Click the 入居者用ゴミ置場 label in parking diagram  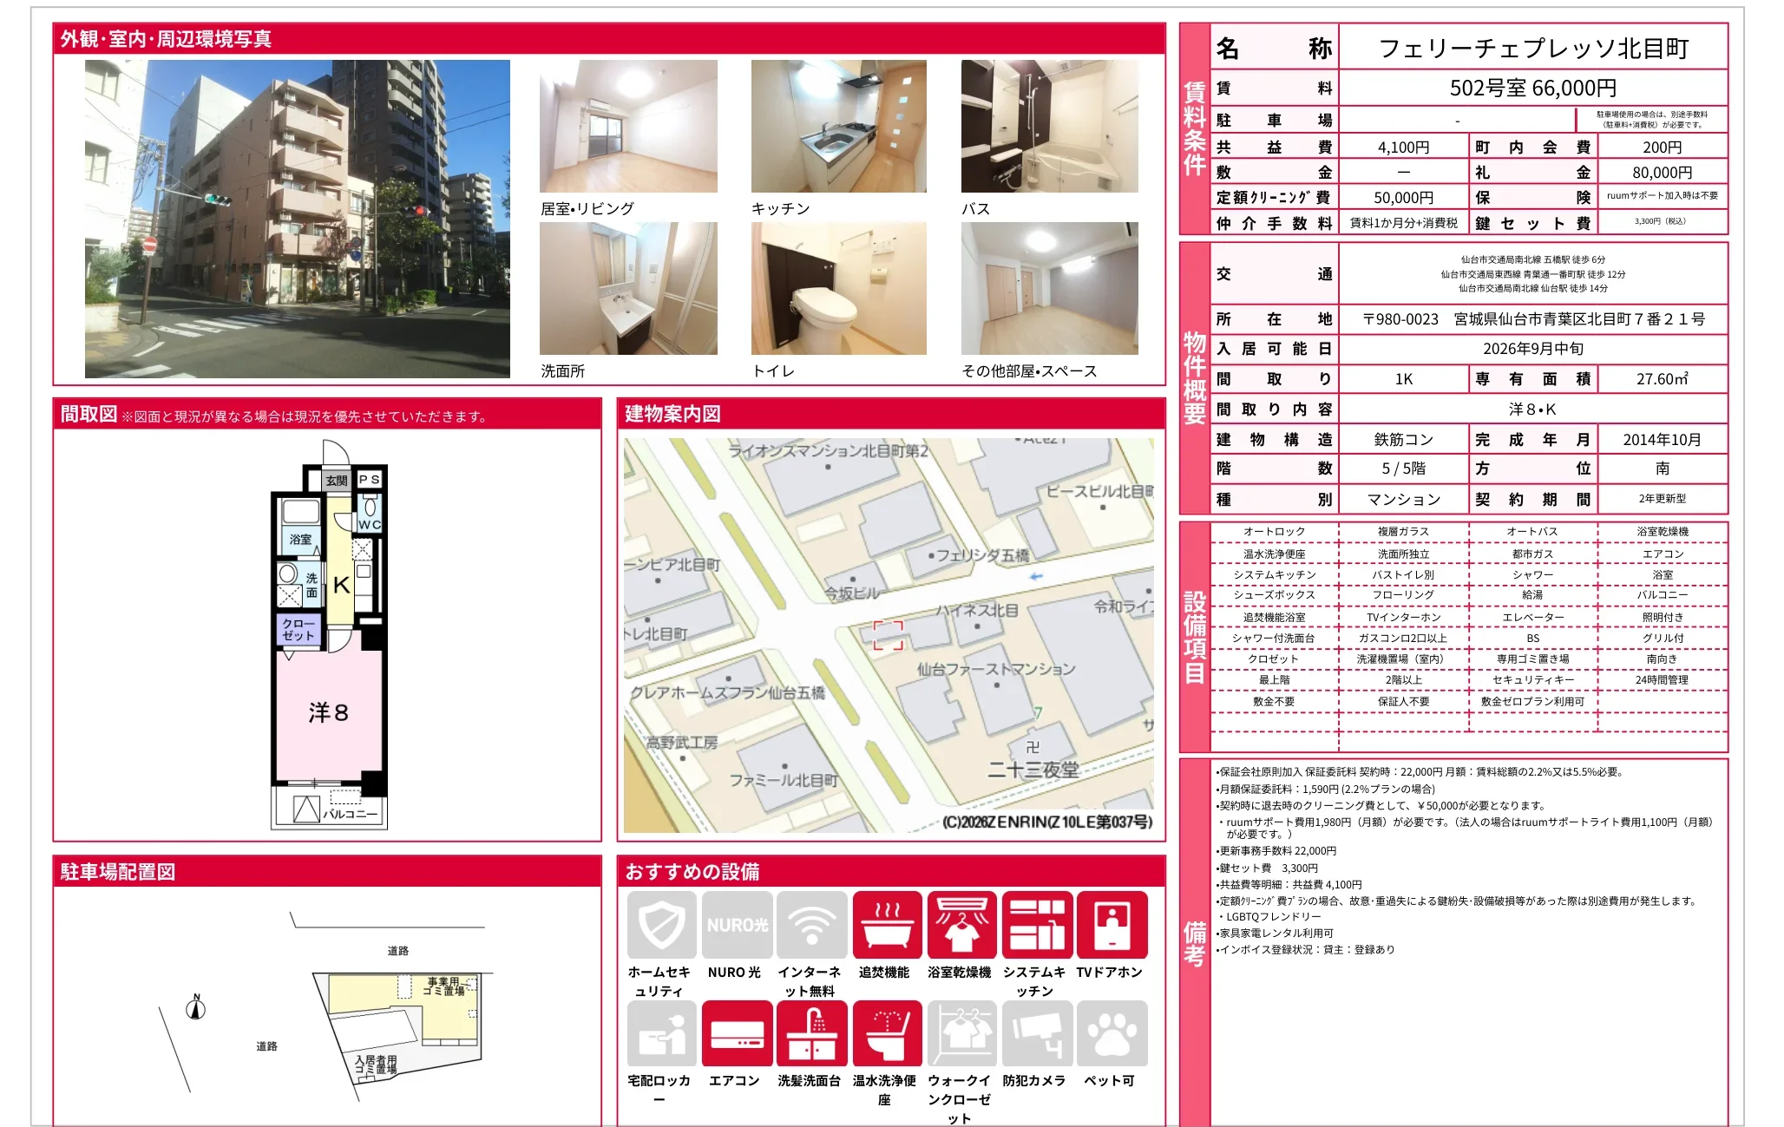point(376,1065)
